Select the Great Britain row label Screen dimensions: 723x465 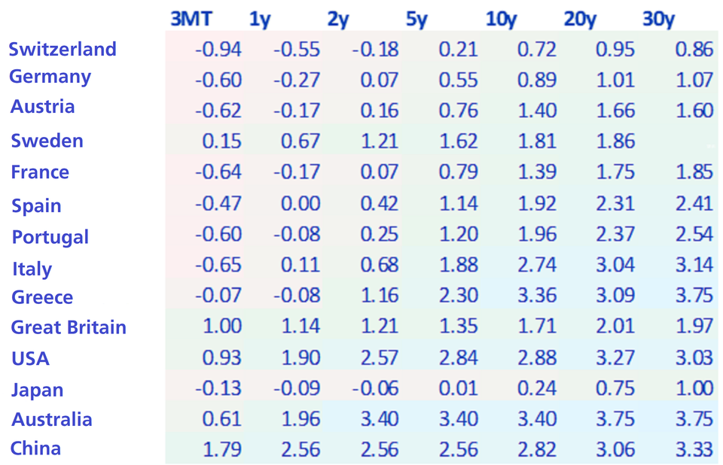pyautogui.click(x=69, y=327)
